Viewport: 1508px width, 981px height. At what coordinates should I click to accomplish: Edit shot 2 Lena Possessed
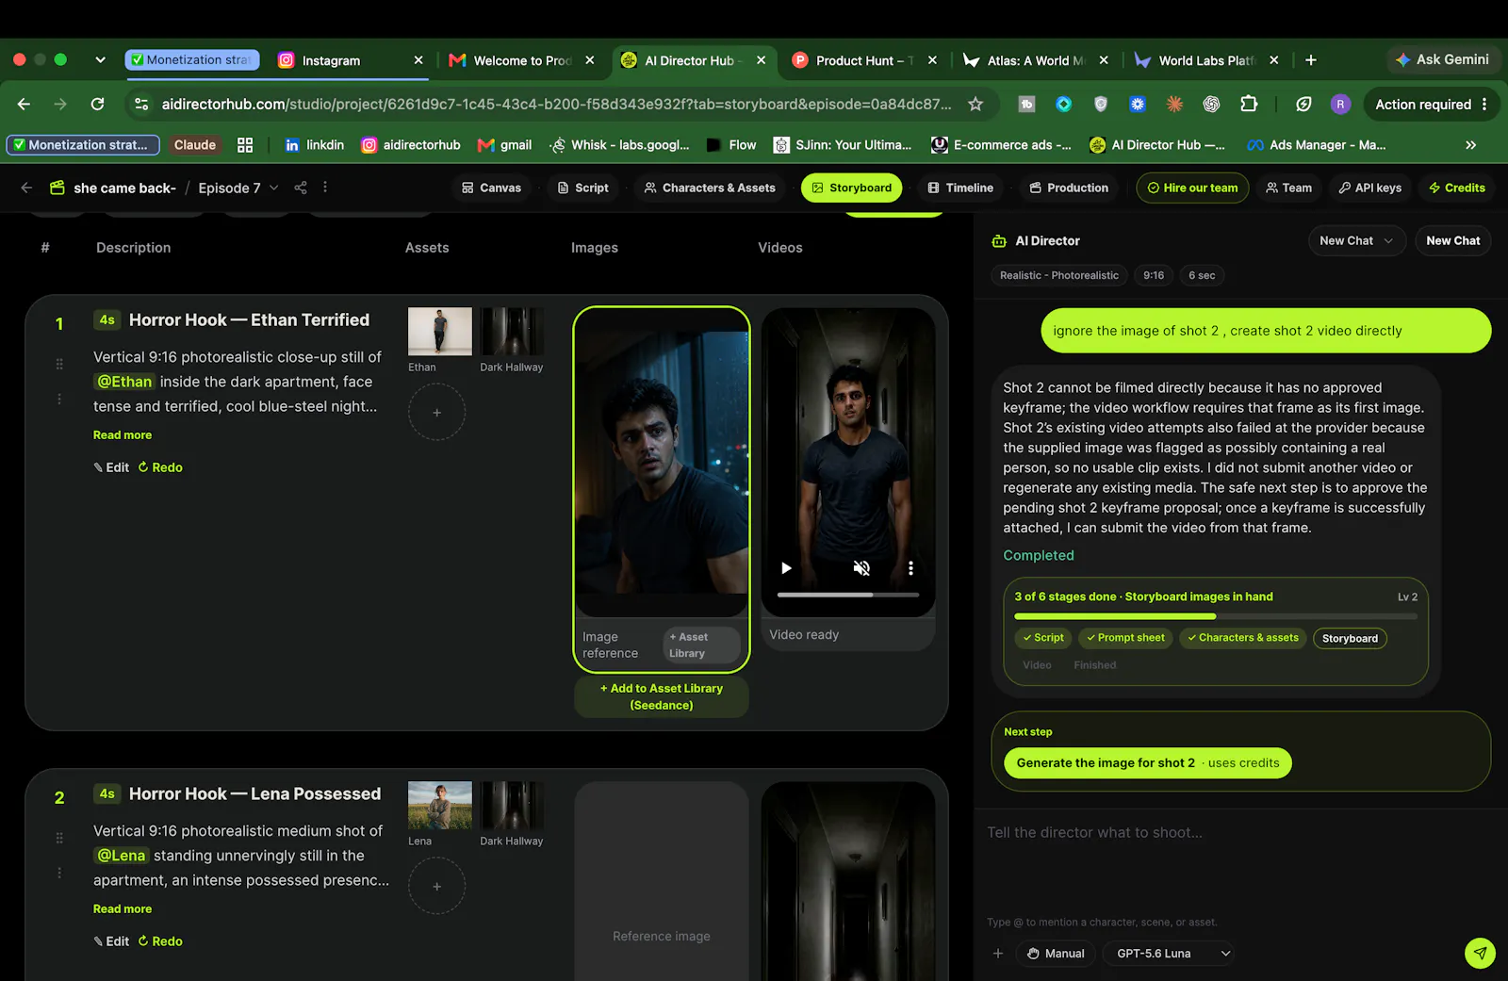point(111,941)
